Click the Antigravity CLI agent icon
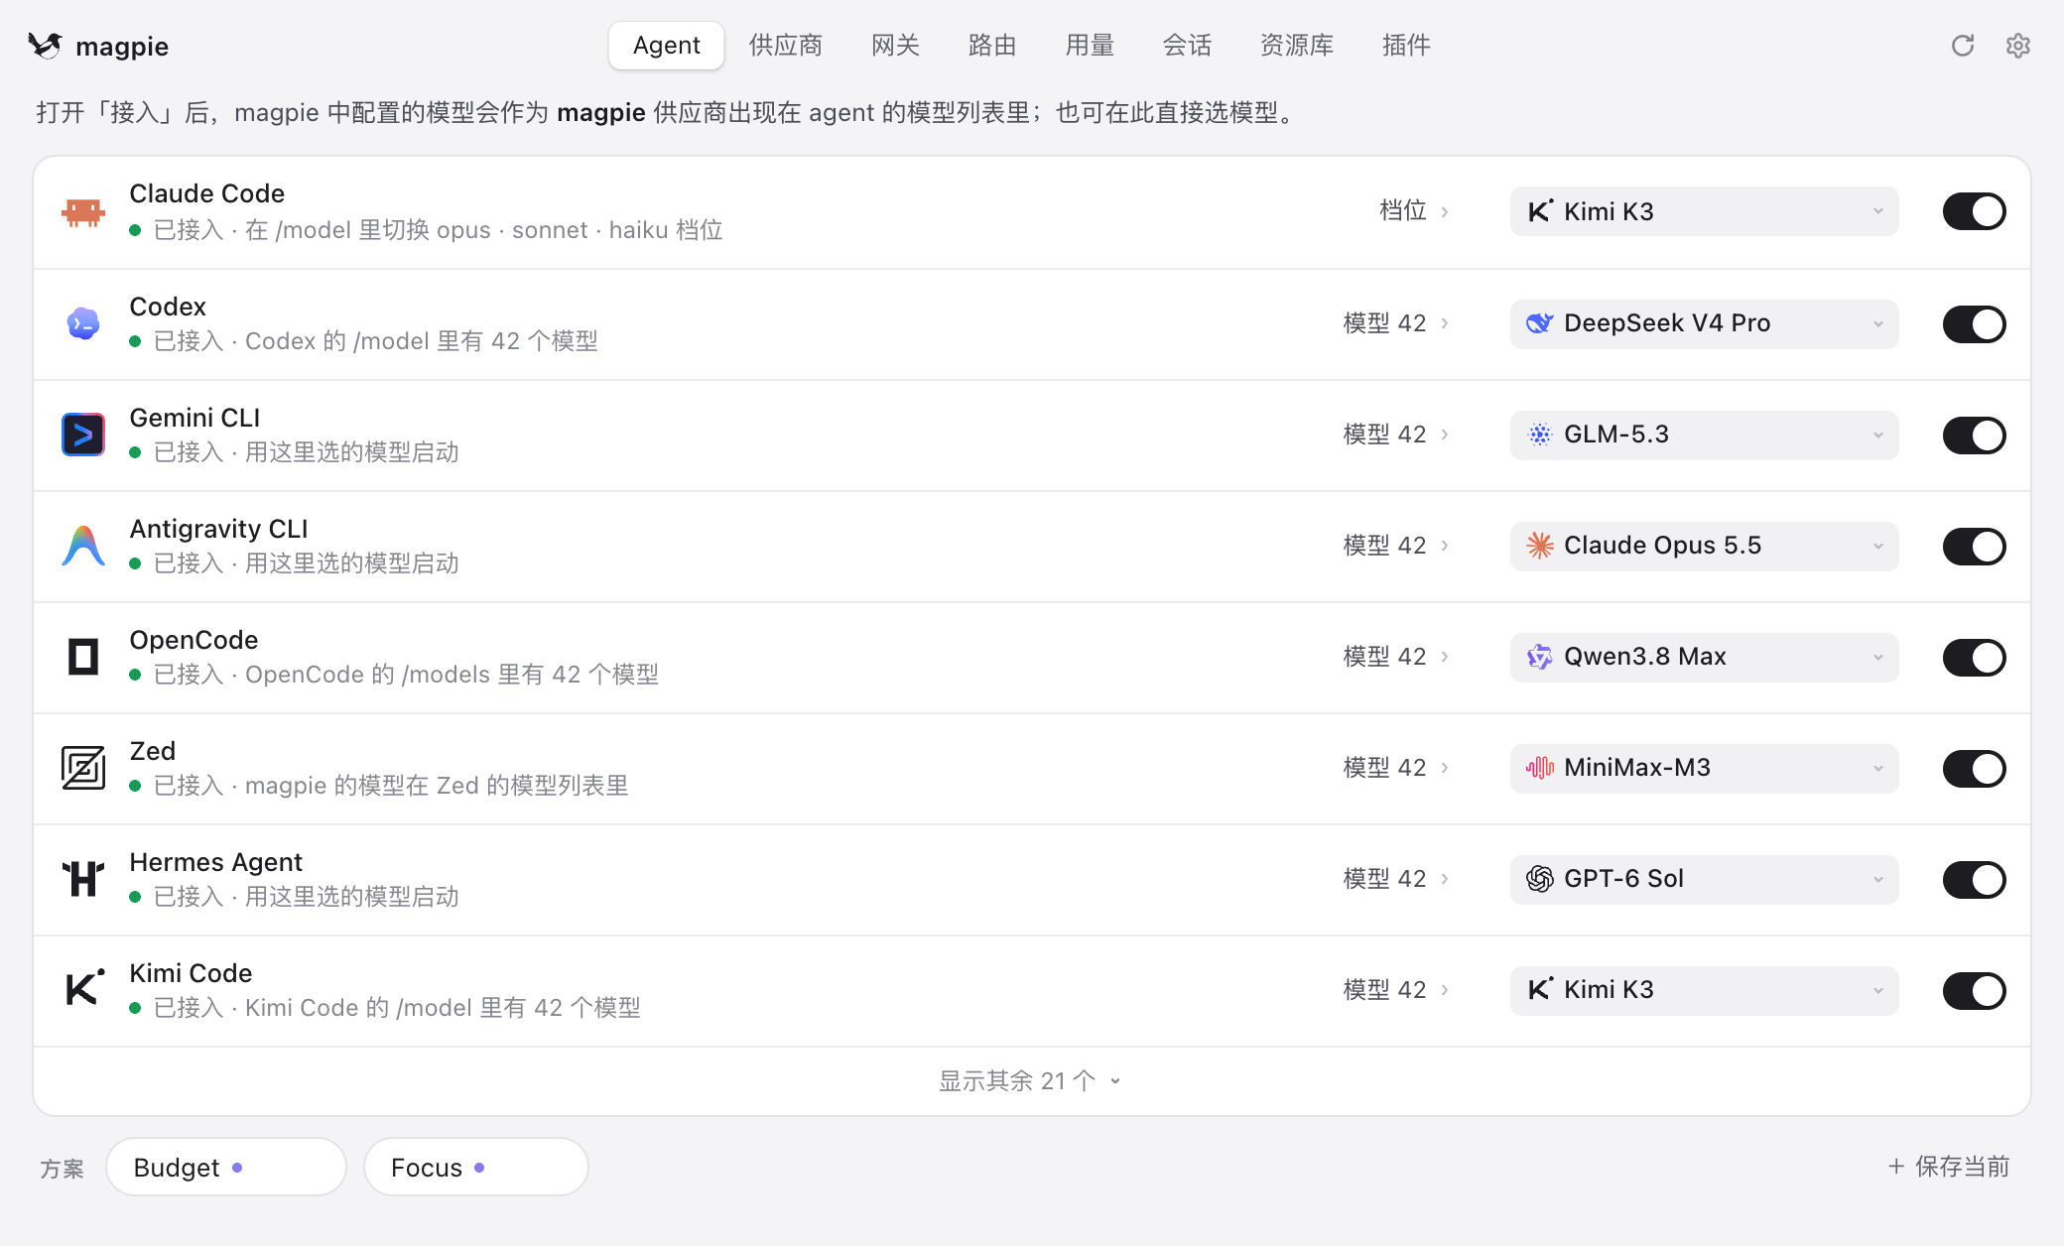 83,546
